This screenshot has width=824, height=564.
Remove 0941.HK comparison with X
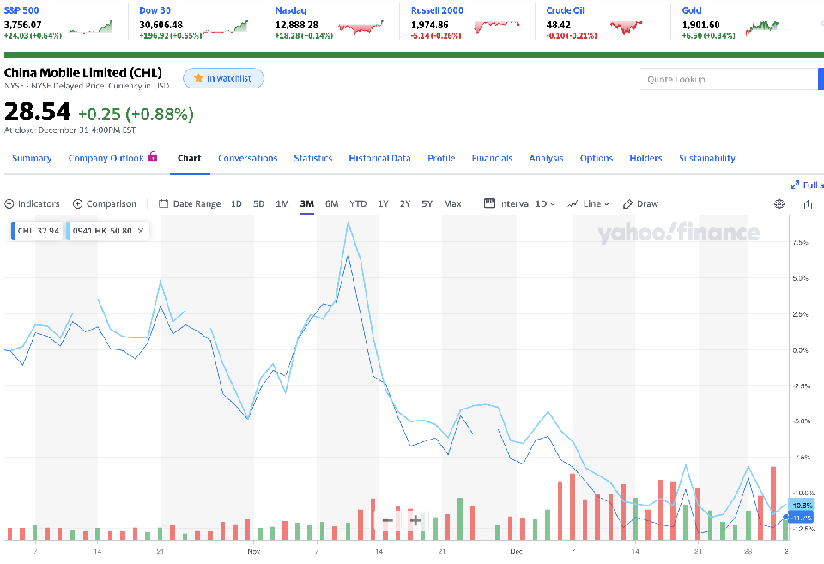pos(141,231)
